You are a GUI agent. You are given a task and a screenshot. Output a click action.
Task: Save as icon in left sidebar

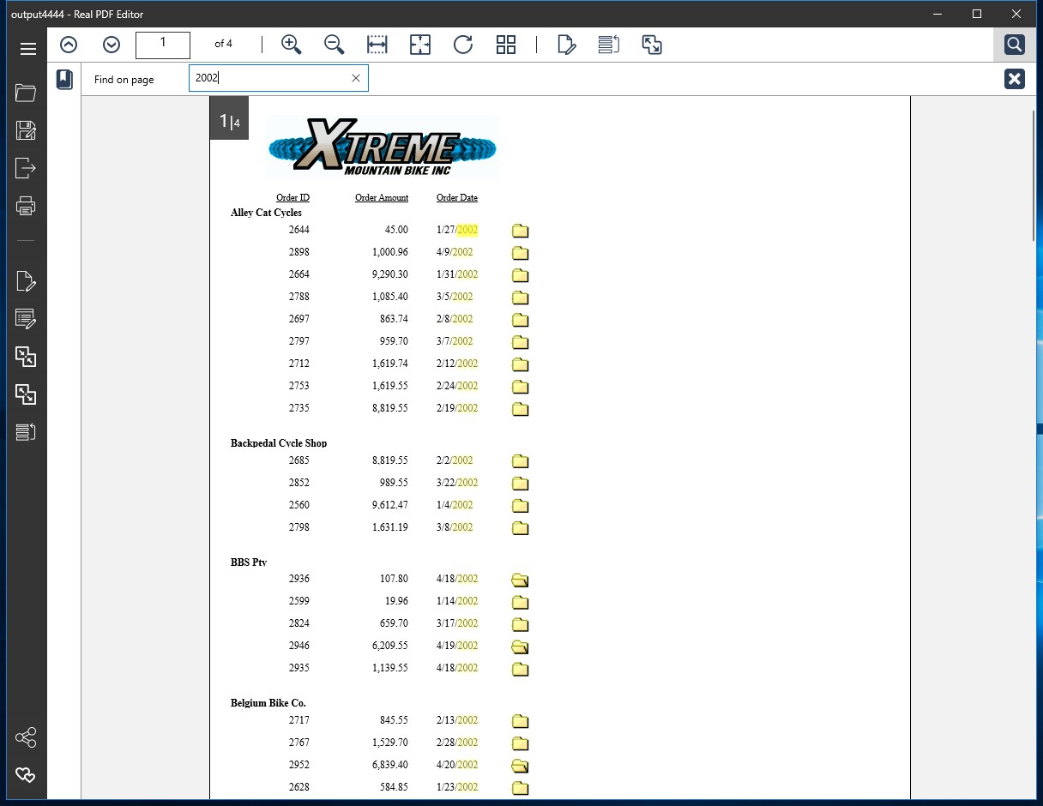click(x=26, y=130)
